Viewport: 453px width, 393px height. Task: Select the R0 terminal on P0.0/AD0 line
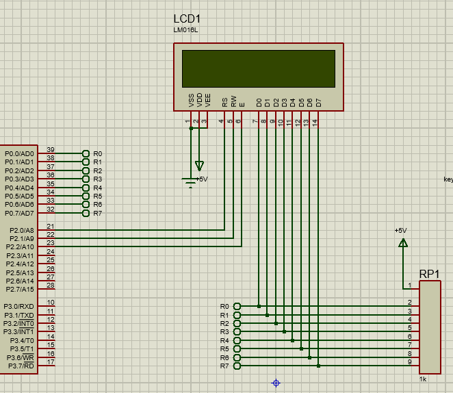point(86,153)
